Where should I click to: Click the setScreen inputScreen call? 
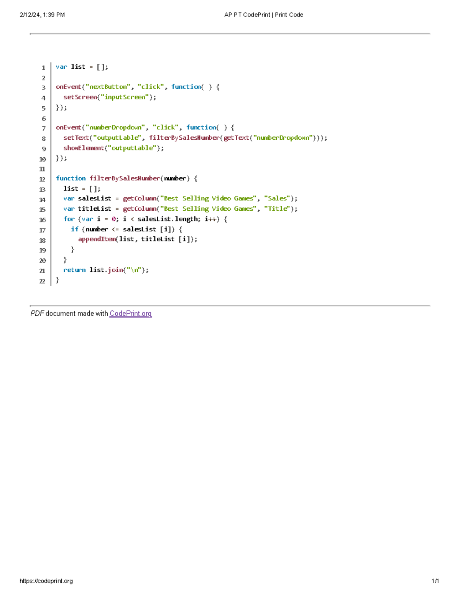point(109,97)
